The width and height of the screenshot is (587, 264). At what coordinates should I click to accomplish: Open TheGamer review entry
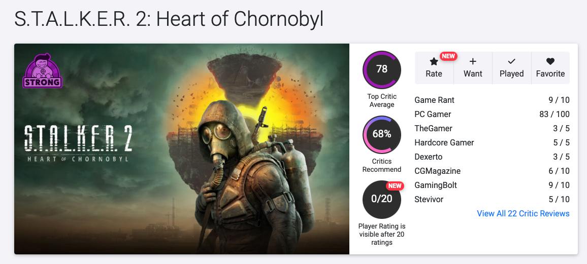[x=433, y=129]
